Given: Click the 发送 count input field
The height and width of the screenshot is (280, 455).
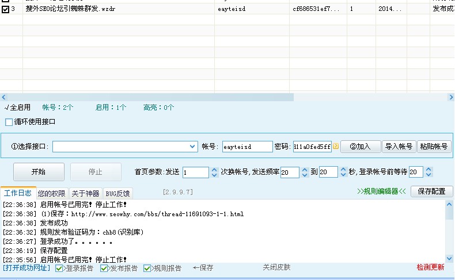Looking at the screenshot, I should point(196,172).
